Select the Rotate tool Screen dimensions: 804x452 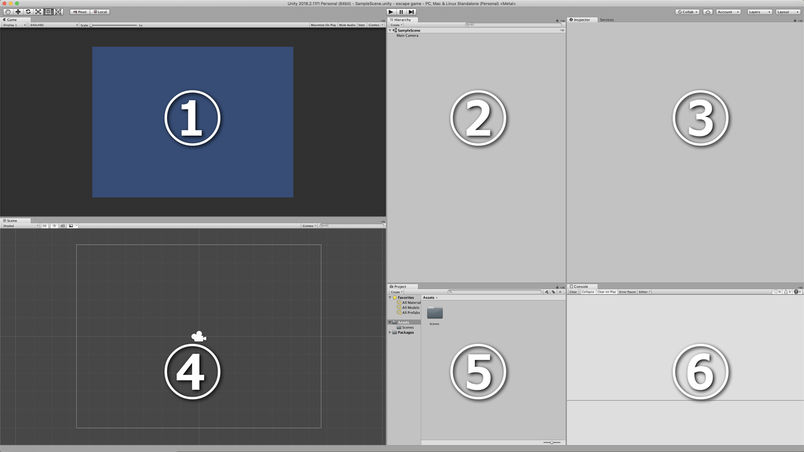[28, 12]
